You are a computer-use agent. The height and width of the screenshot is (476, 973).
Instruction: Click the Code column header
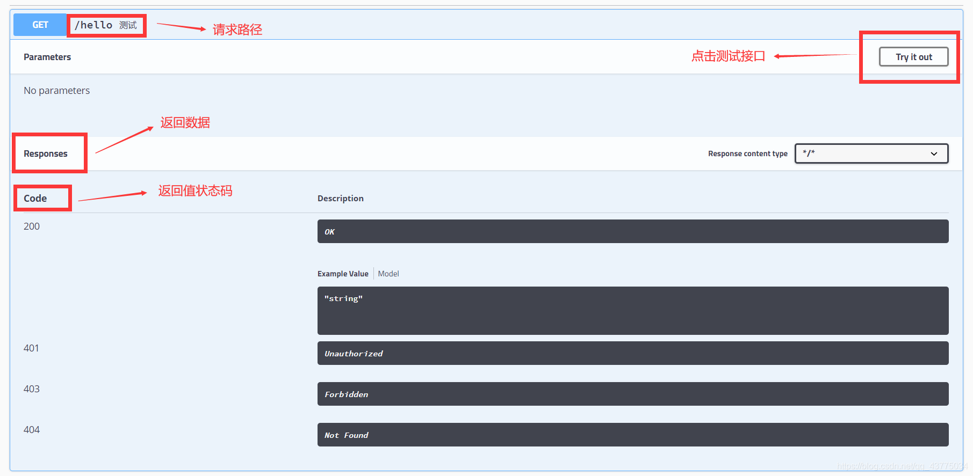coord(35,199)
